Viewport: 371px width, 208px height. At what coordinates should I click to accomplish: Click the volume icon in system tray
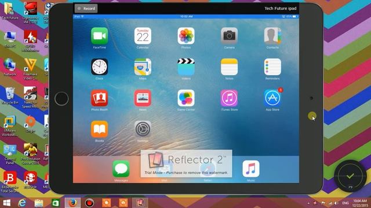click(336, 203)
